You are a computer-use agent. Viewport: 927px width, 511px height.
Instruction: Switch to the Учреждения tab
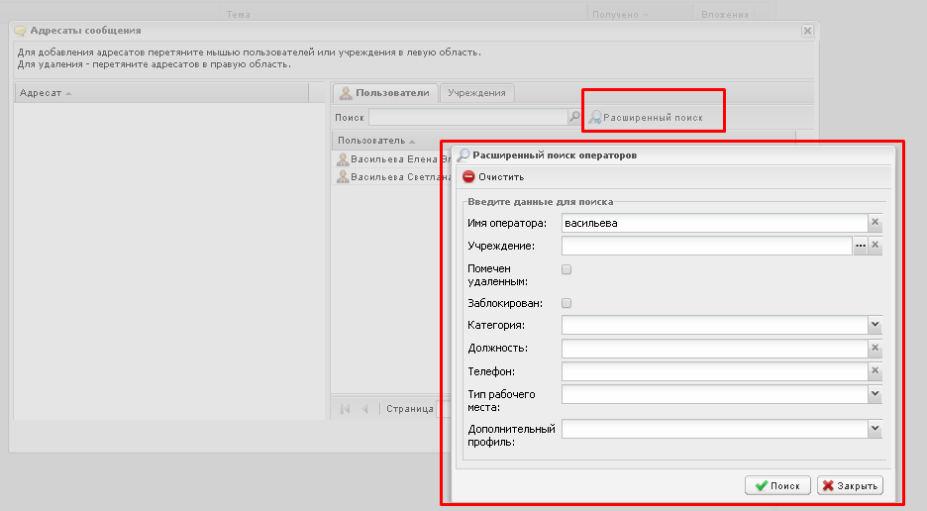coord(476,93)
